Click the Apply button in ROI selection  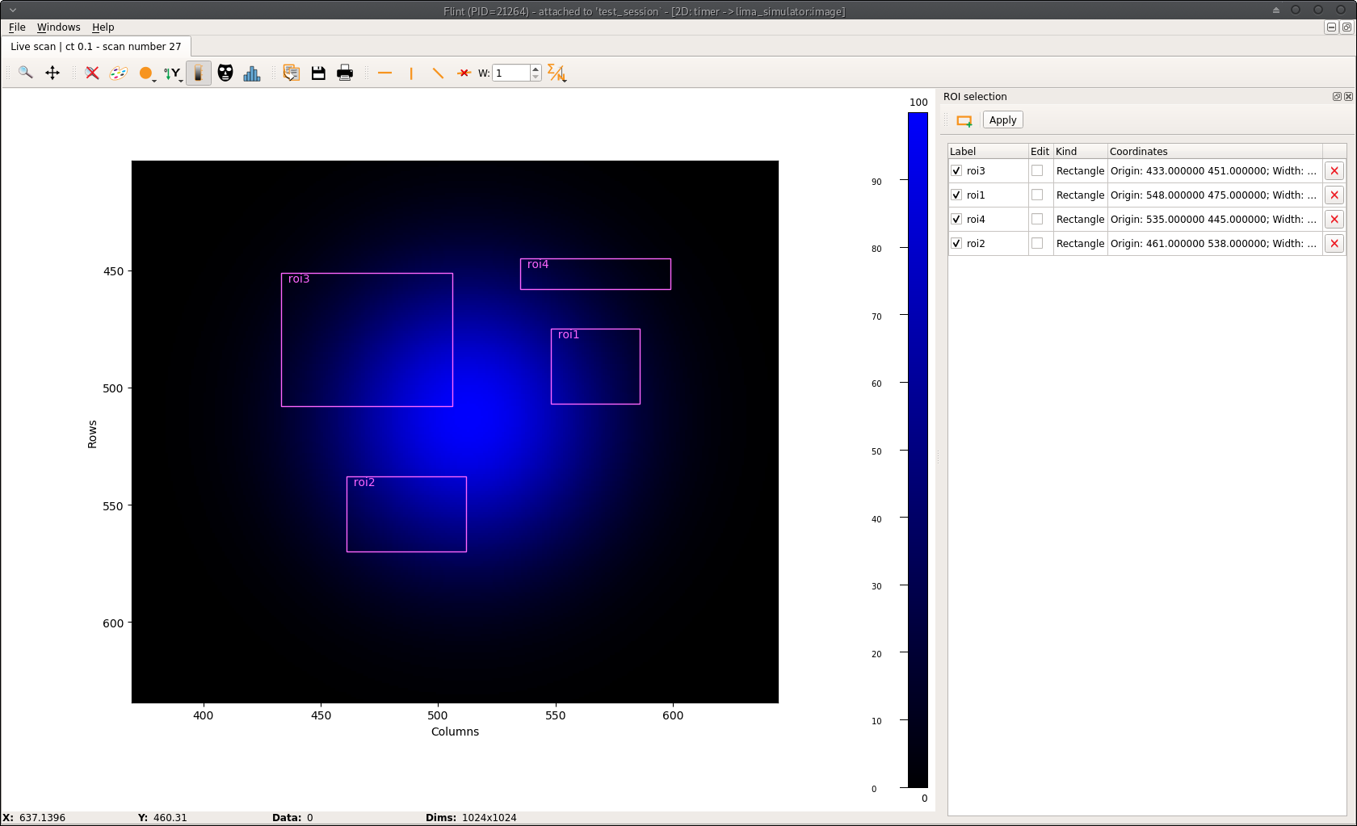pos(1002,119)
